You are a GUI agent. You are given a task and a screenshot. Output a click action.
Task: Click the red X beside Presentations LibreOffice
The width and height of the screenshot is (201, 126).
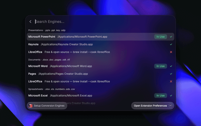pos(171,52)
